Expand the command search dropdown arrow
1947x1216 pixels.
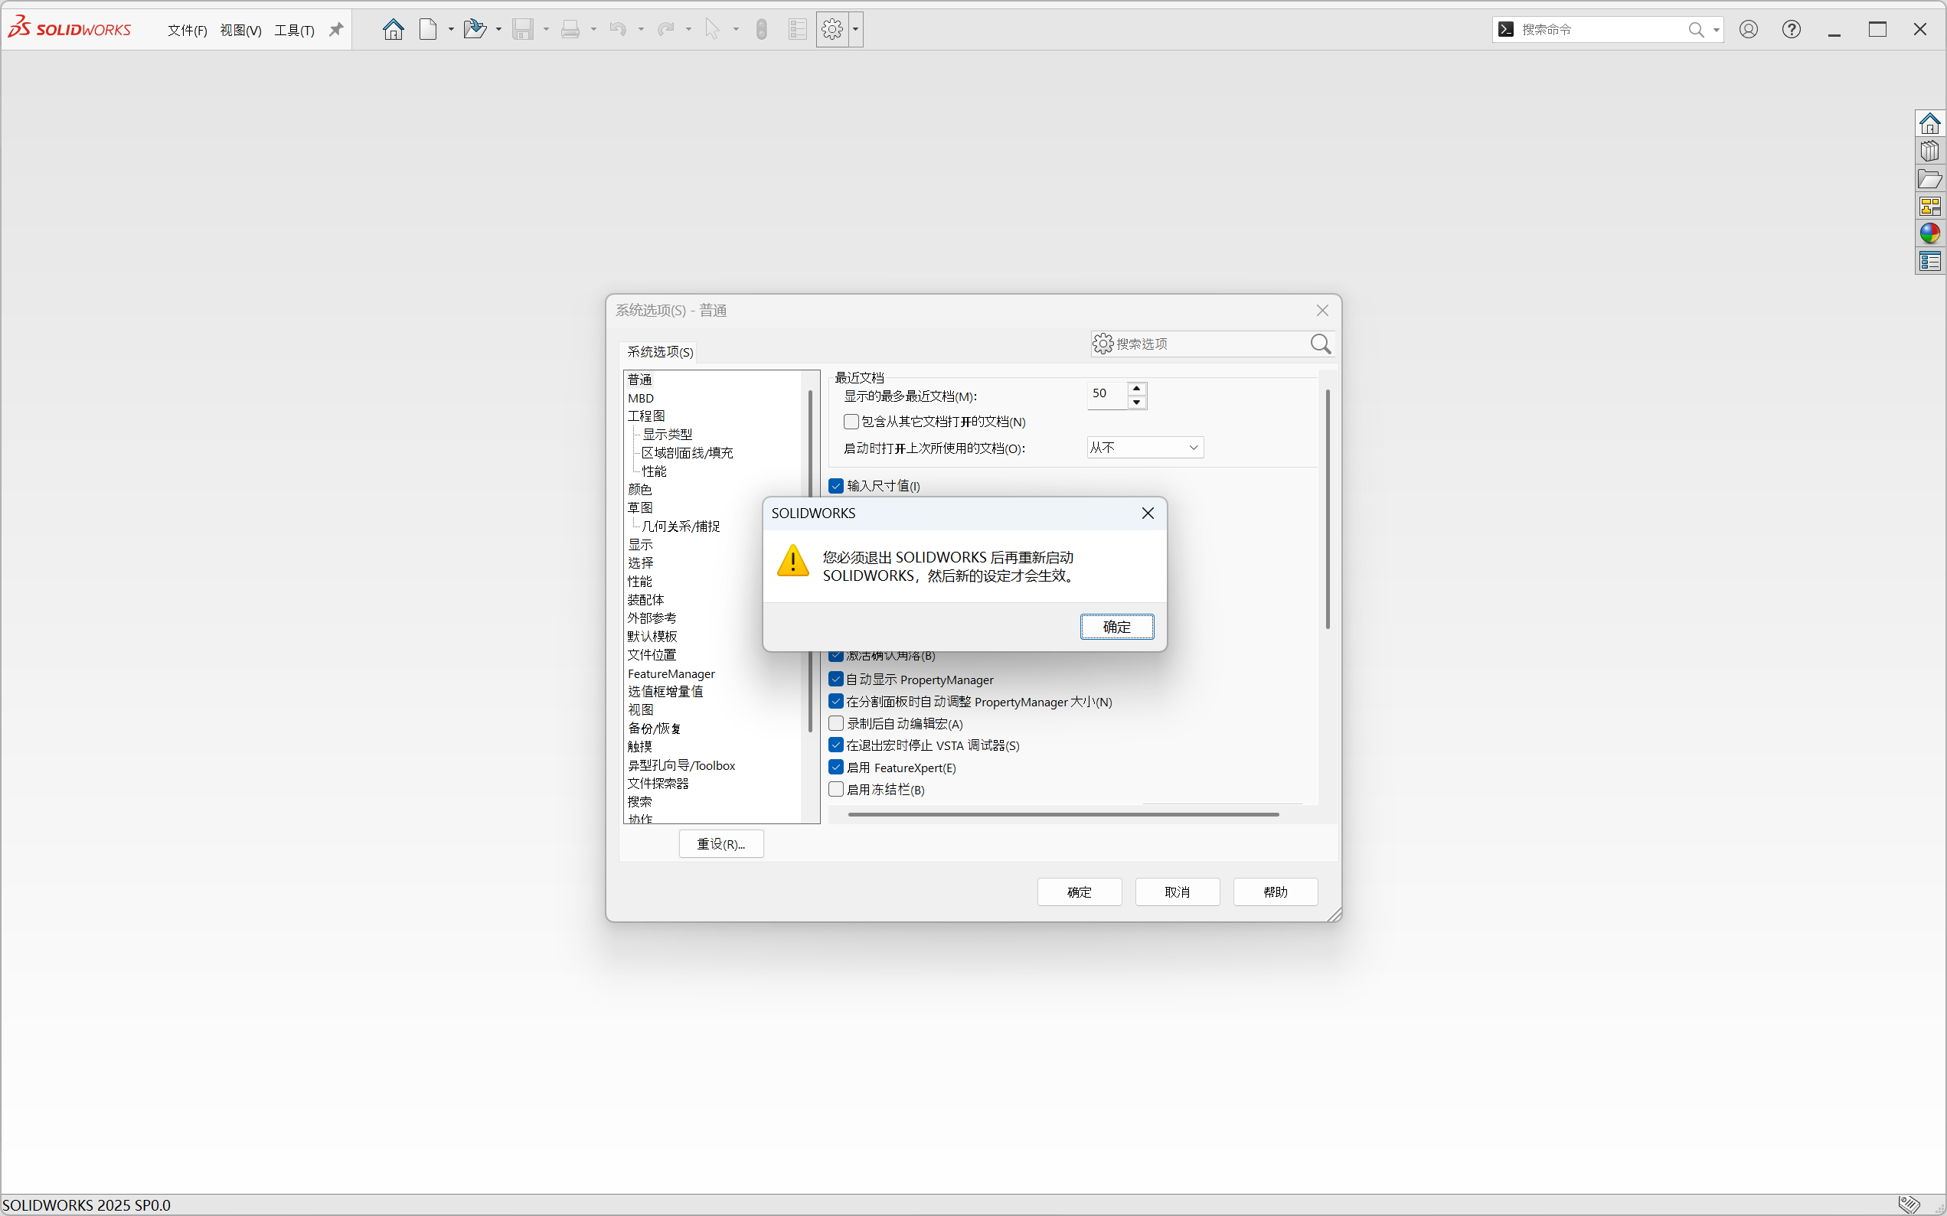[x=1716, y=30]
